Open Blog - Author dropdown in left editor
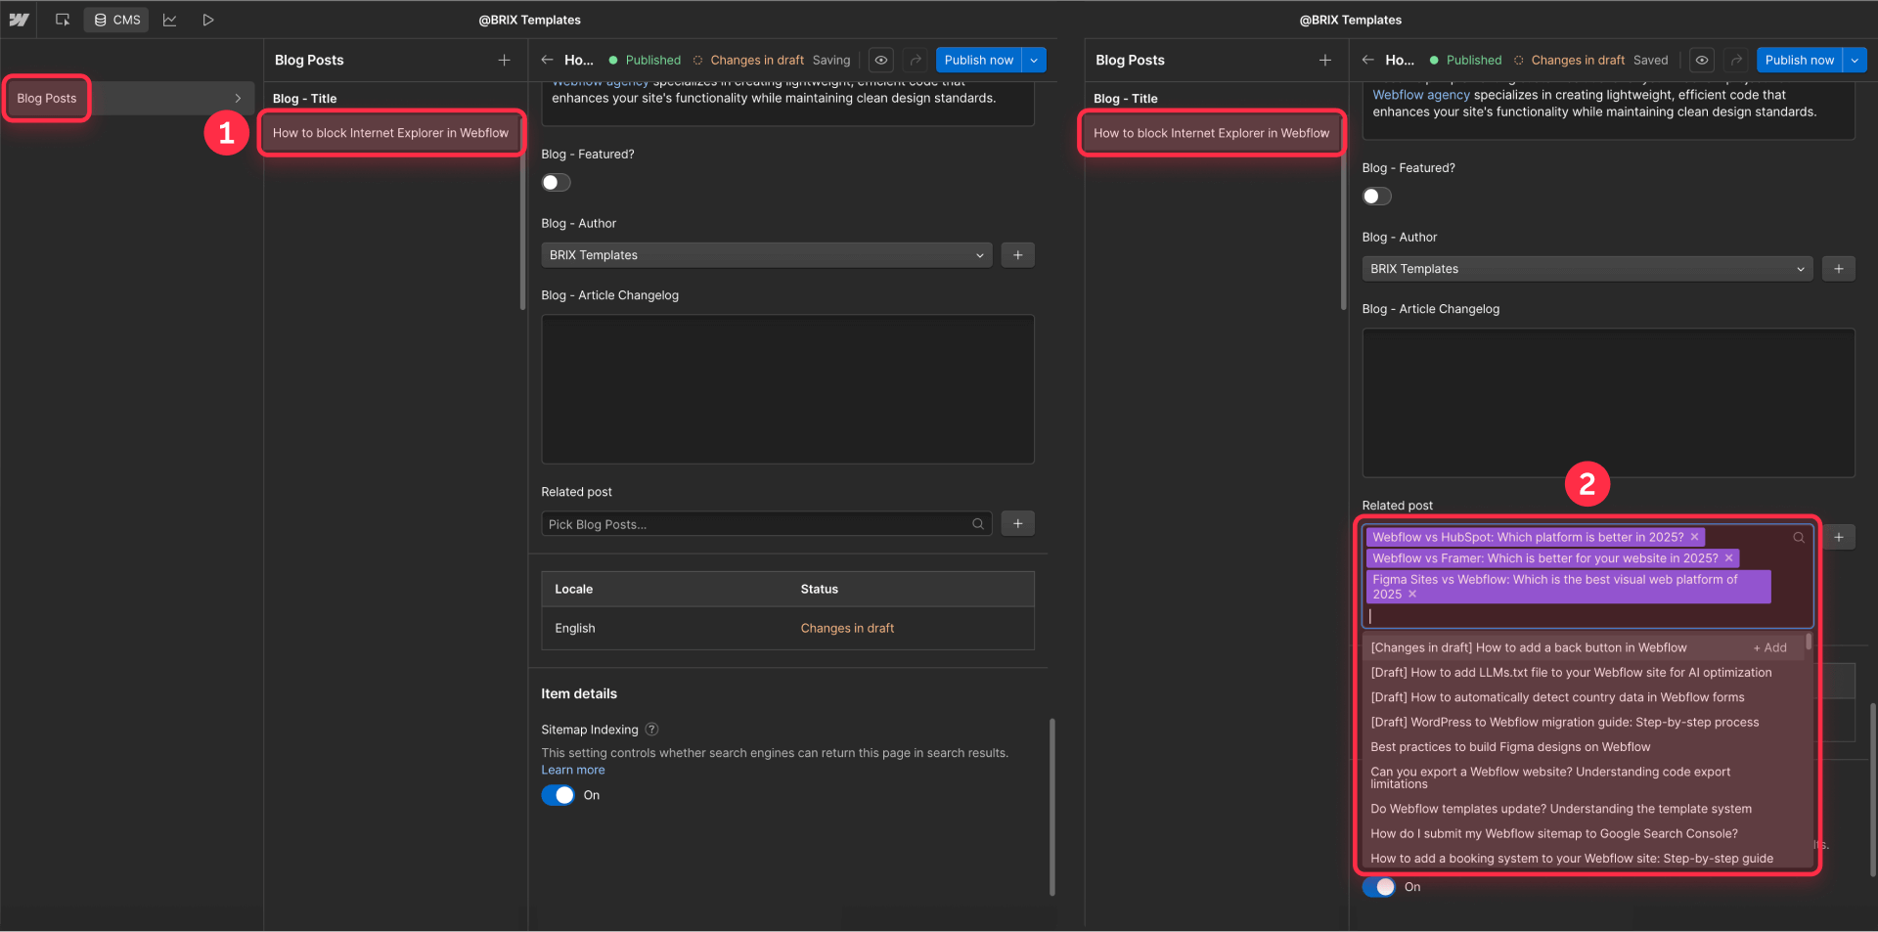Viewport: 1878px width, 932px height. [767, 255]
